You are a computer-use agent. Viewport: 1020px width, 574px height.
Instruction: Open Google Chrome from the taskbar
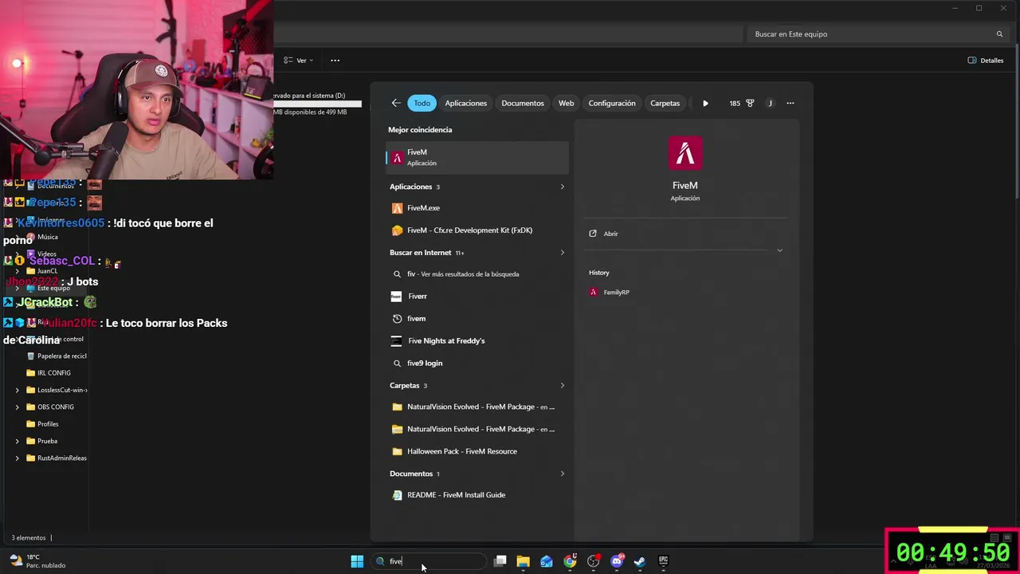click(x=570, y=561)
